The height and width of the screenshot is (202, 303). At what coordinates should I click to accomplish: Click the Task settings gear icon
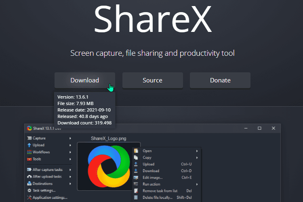tap(29, 190)
